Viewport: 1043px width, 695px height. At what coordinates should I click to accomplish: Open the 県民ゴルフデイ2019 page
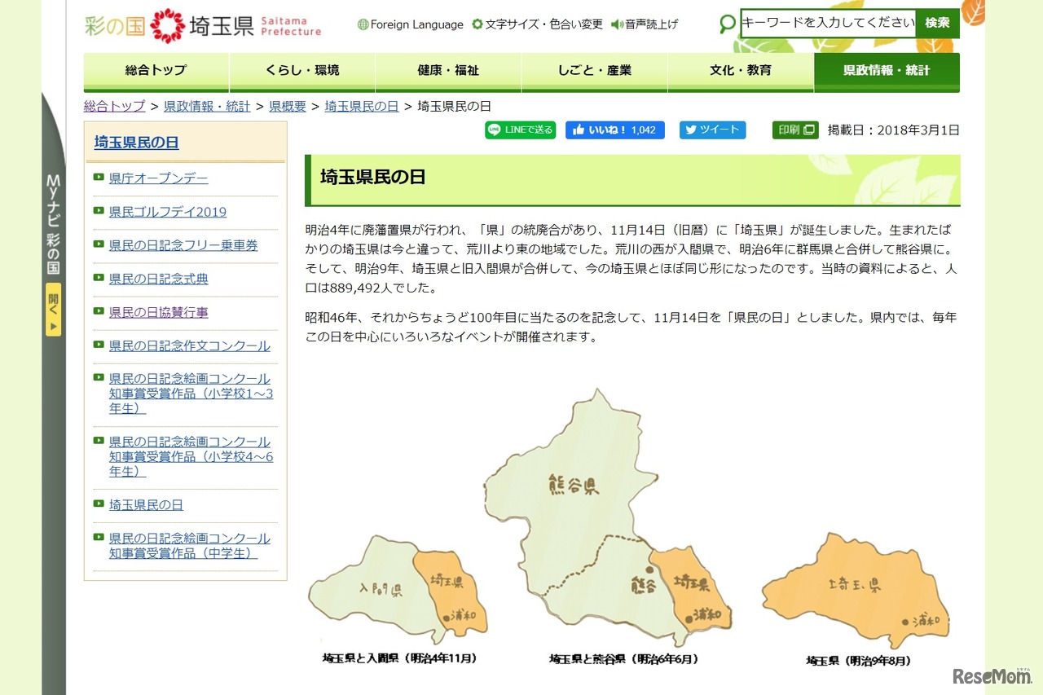(169, 212)
